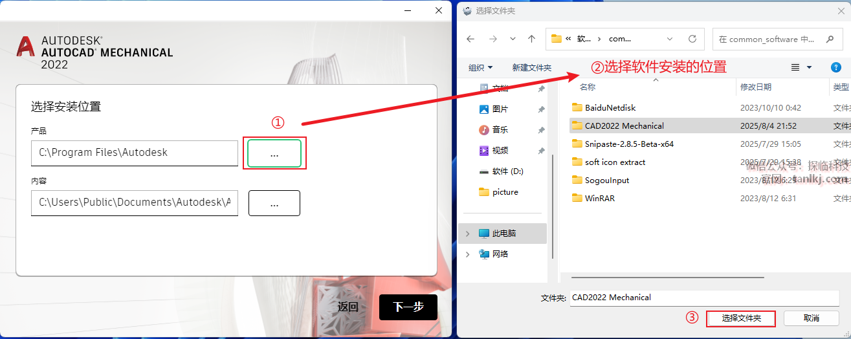851x339 pixels.
Task: Unpin 音乐 via its pin icon
Action: (x=541, y=129)
